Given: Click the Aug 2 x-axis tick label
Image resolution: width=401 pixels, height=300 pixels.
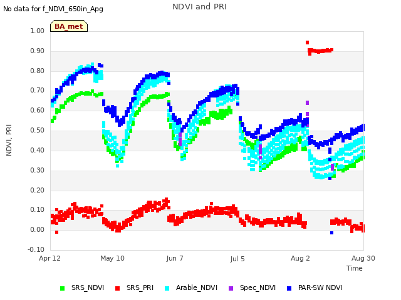Looking at the screenshot, I should coord(300,258).
